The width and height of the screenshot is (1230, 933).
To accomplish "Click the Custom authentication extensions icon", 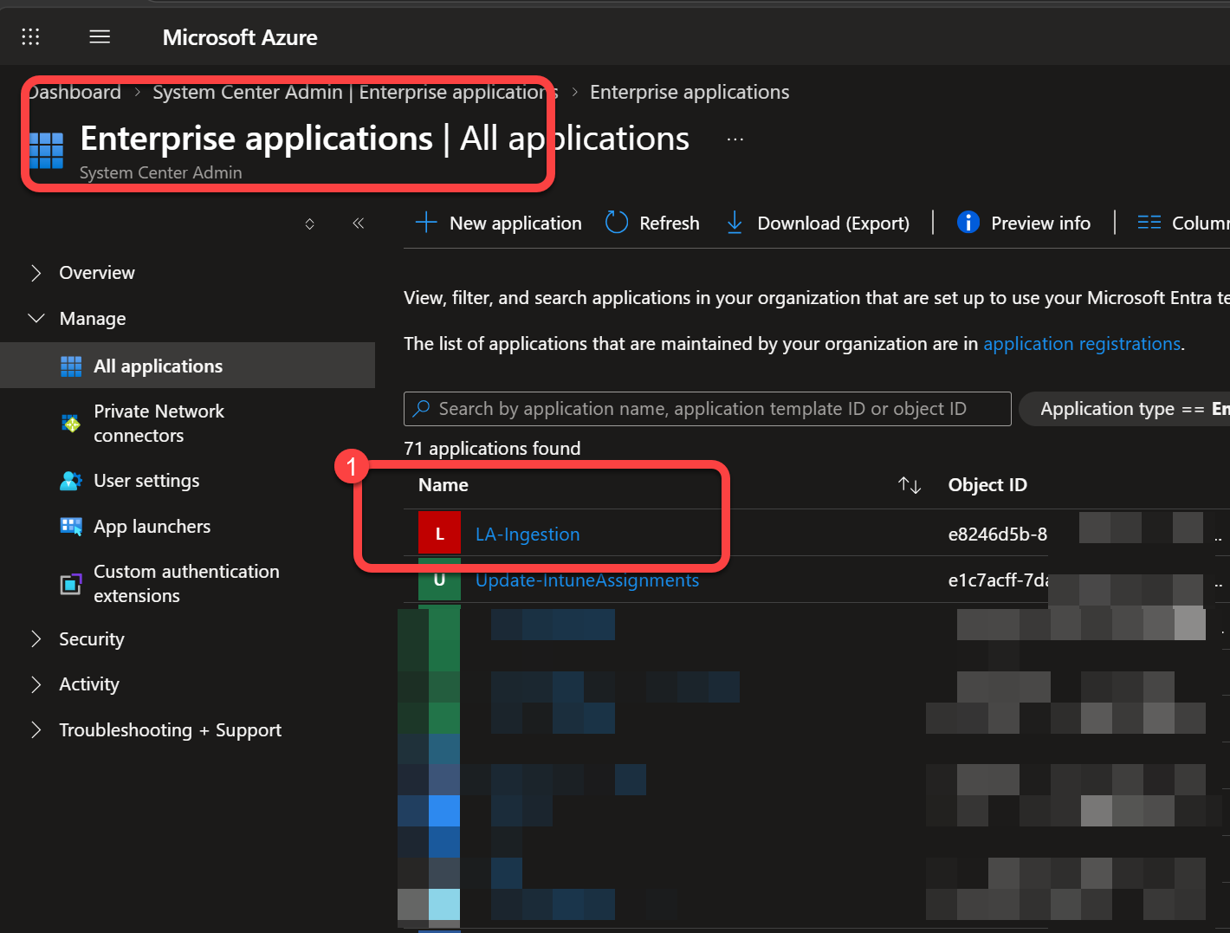I will (71, 584).
